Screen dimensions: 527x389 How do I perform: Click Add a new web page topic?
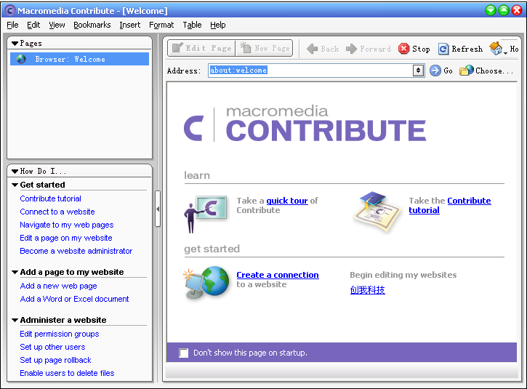point(58,286)
